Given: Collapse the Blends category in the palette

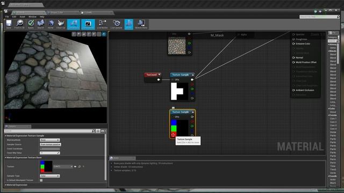Looking at the screenshot, I should pos(329,51).
